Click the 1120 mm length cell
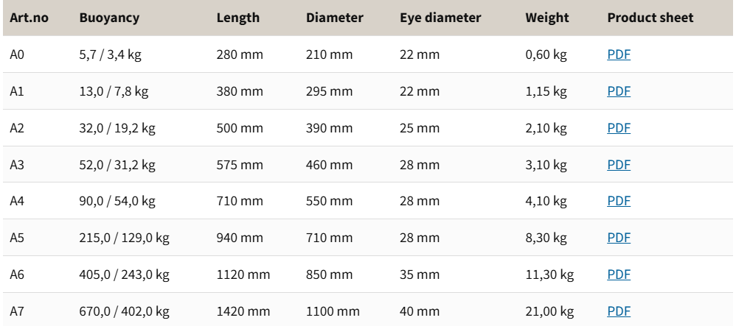 pyautogui.click(x=243, y=274)
